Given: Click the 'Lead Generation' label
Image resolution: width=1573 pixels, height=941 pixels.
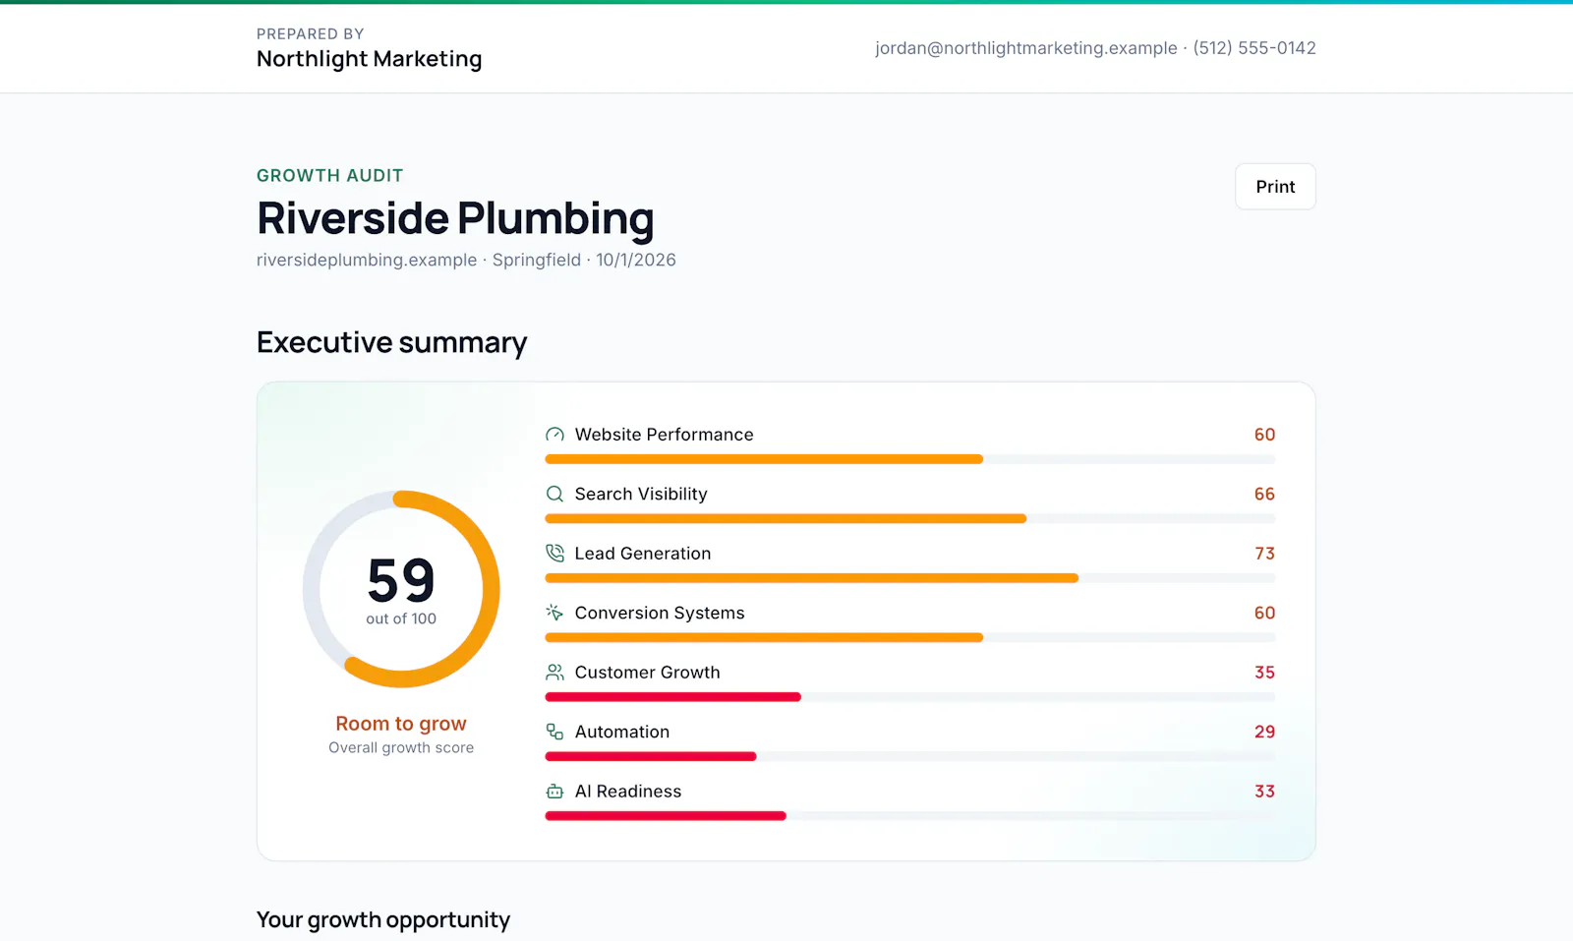Looking at the screenshot, I should [x=643, y=554].
